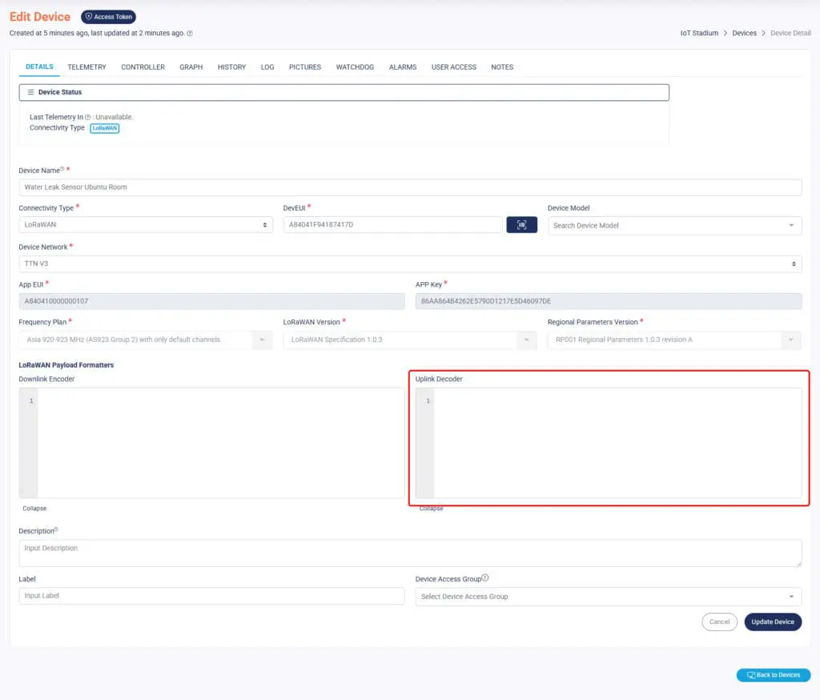Image resolution: width=820 pixels, height=700 pixels.
Task: Click the Back to Devices button
Action: [x=773, y=675]
